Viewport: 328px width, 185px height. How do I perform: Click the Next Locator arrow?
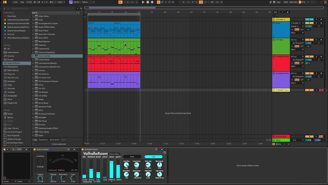click(x=277, y=15)
